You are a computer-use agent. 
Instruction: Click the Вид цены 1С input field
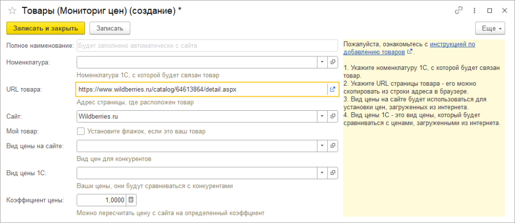coord(197,172)
